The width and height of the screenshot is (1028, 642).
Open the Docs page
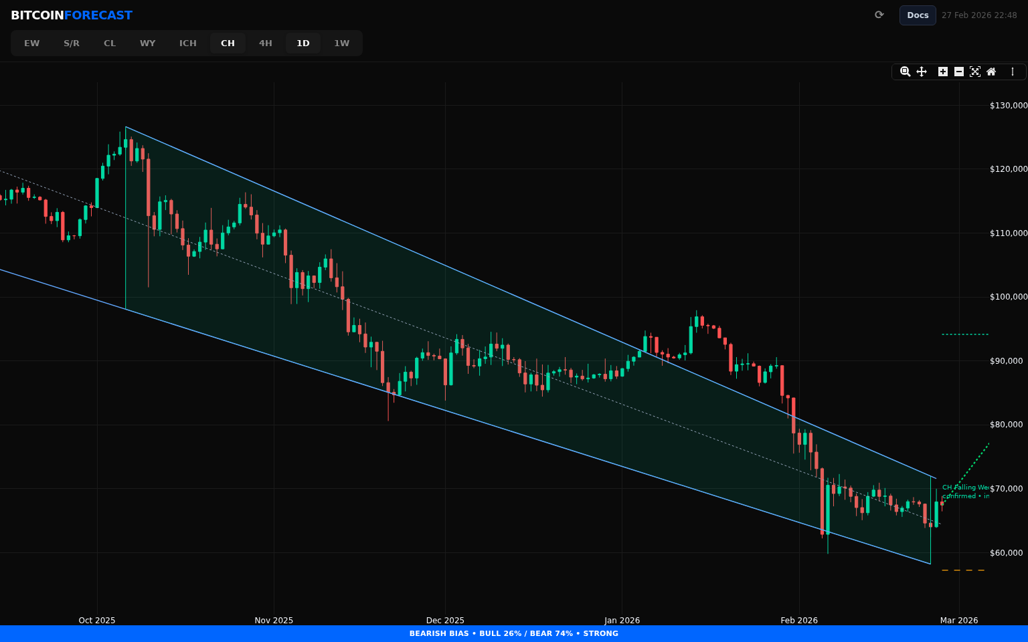click(x=918, y=15)
